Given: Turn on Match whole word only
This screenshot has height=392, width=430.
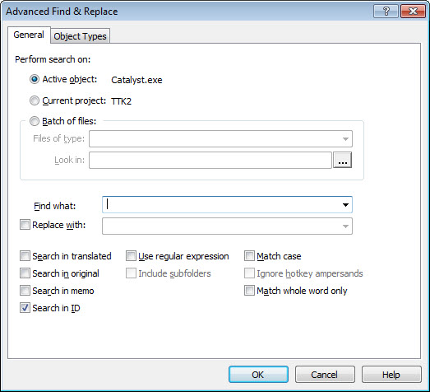Looking at the screenshot, I should [249, 291].
